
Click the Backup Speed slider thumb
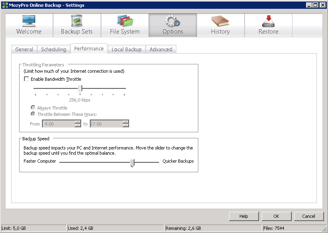click(x=132, y=163)
